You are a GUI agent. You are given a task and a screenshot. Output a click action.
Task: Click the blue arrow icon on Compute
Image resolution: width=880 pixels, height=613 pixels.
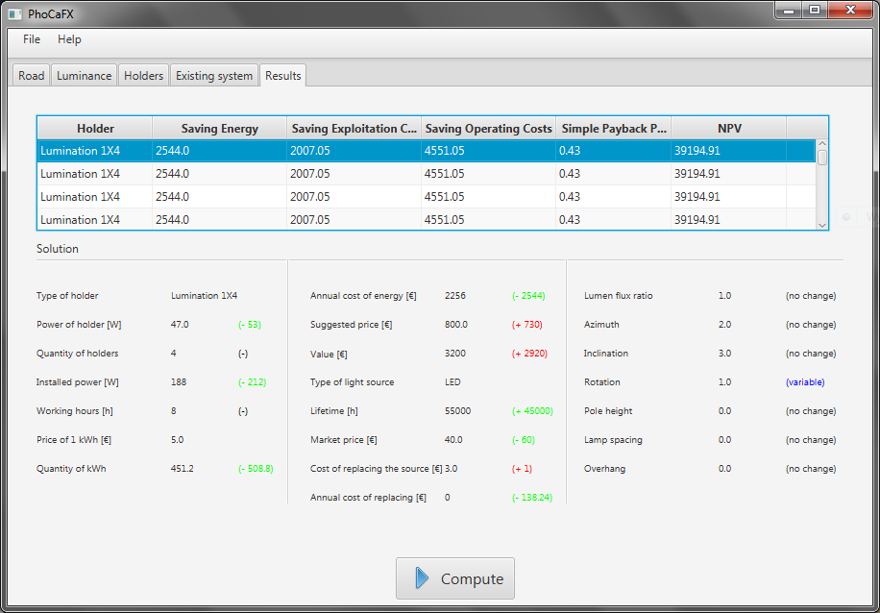(422, 578)
